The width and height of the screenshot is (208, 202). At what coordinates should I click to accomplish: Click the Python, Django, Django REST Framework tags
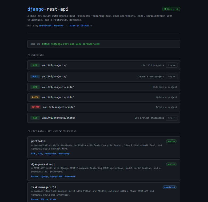[53, 177]
